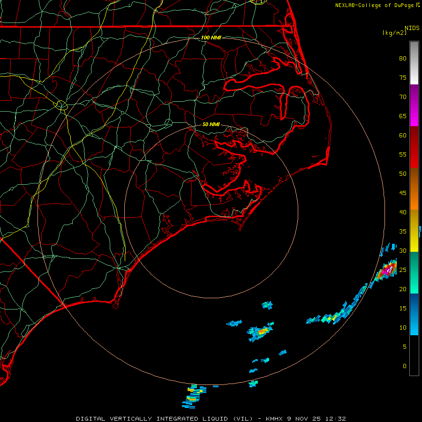This screenshot has height=422, width=422.
Task: Click the 15 value on the color scale
Action: (x=403, y=309)
